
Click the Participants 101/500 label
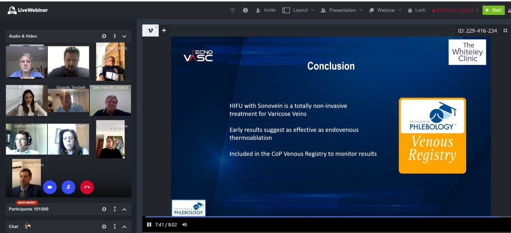click(x=29, y=209)
